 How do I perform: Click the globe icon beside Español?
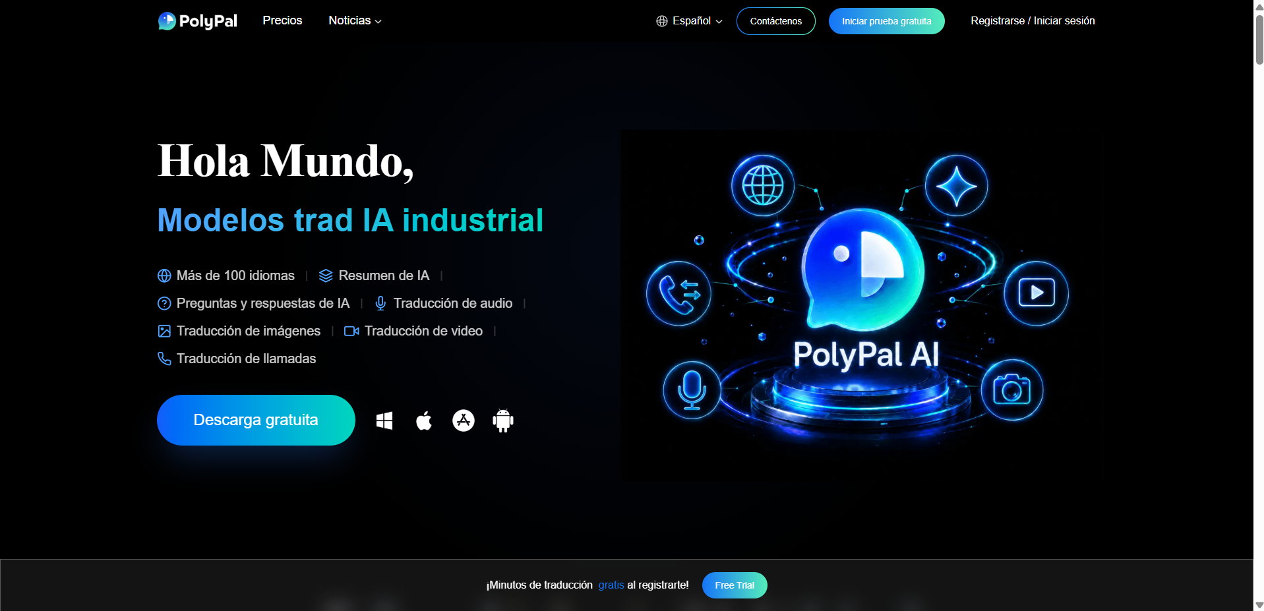point(662,21)
